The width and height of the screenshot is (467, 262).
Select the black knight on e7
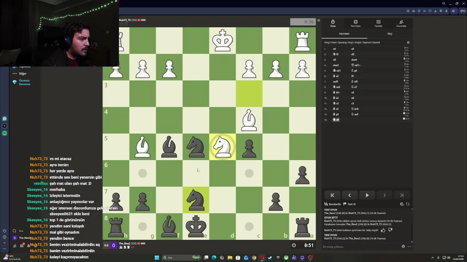click(x=196, y=200)
